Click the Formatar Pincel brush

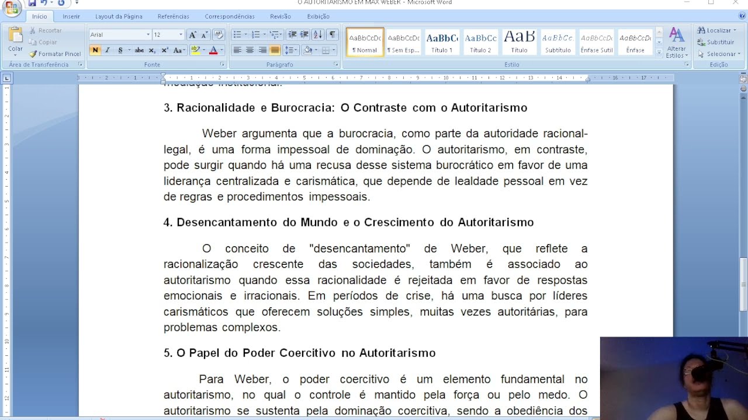(55, 54)
